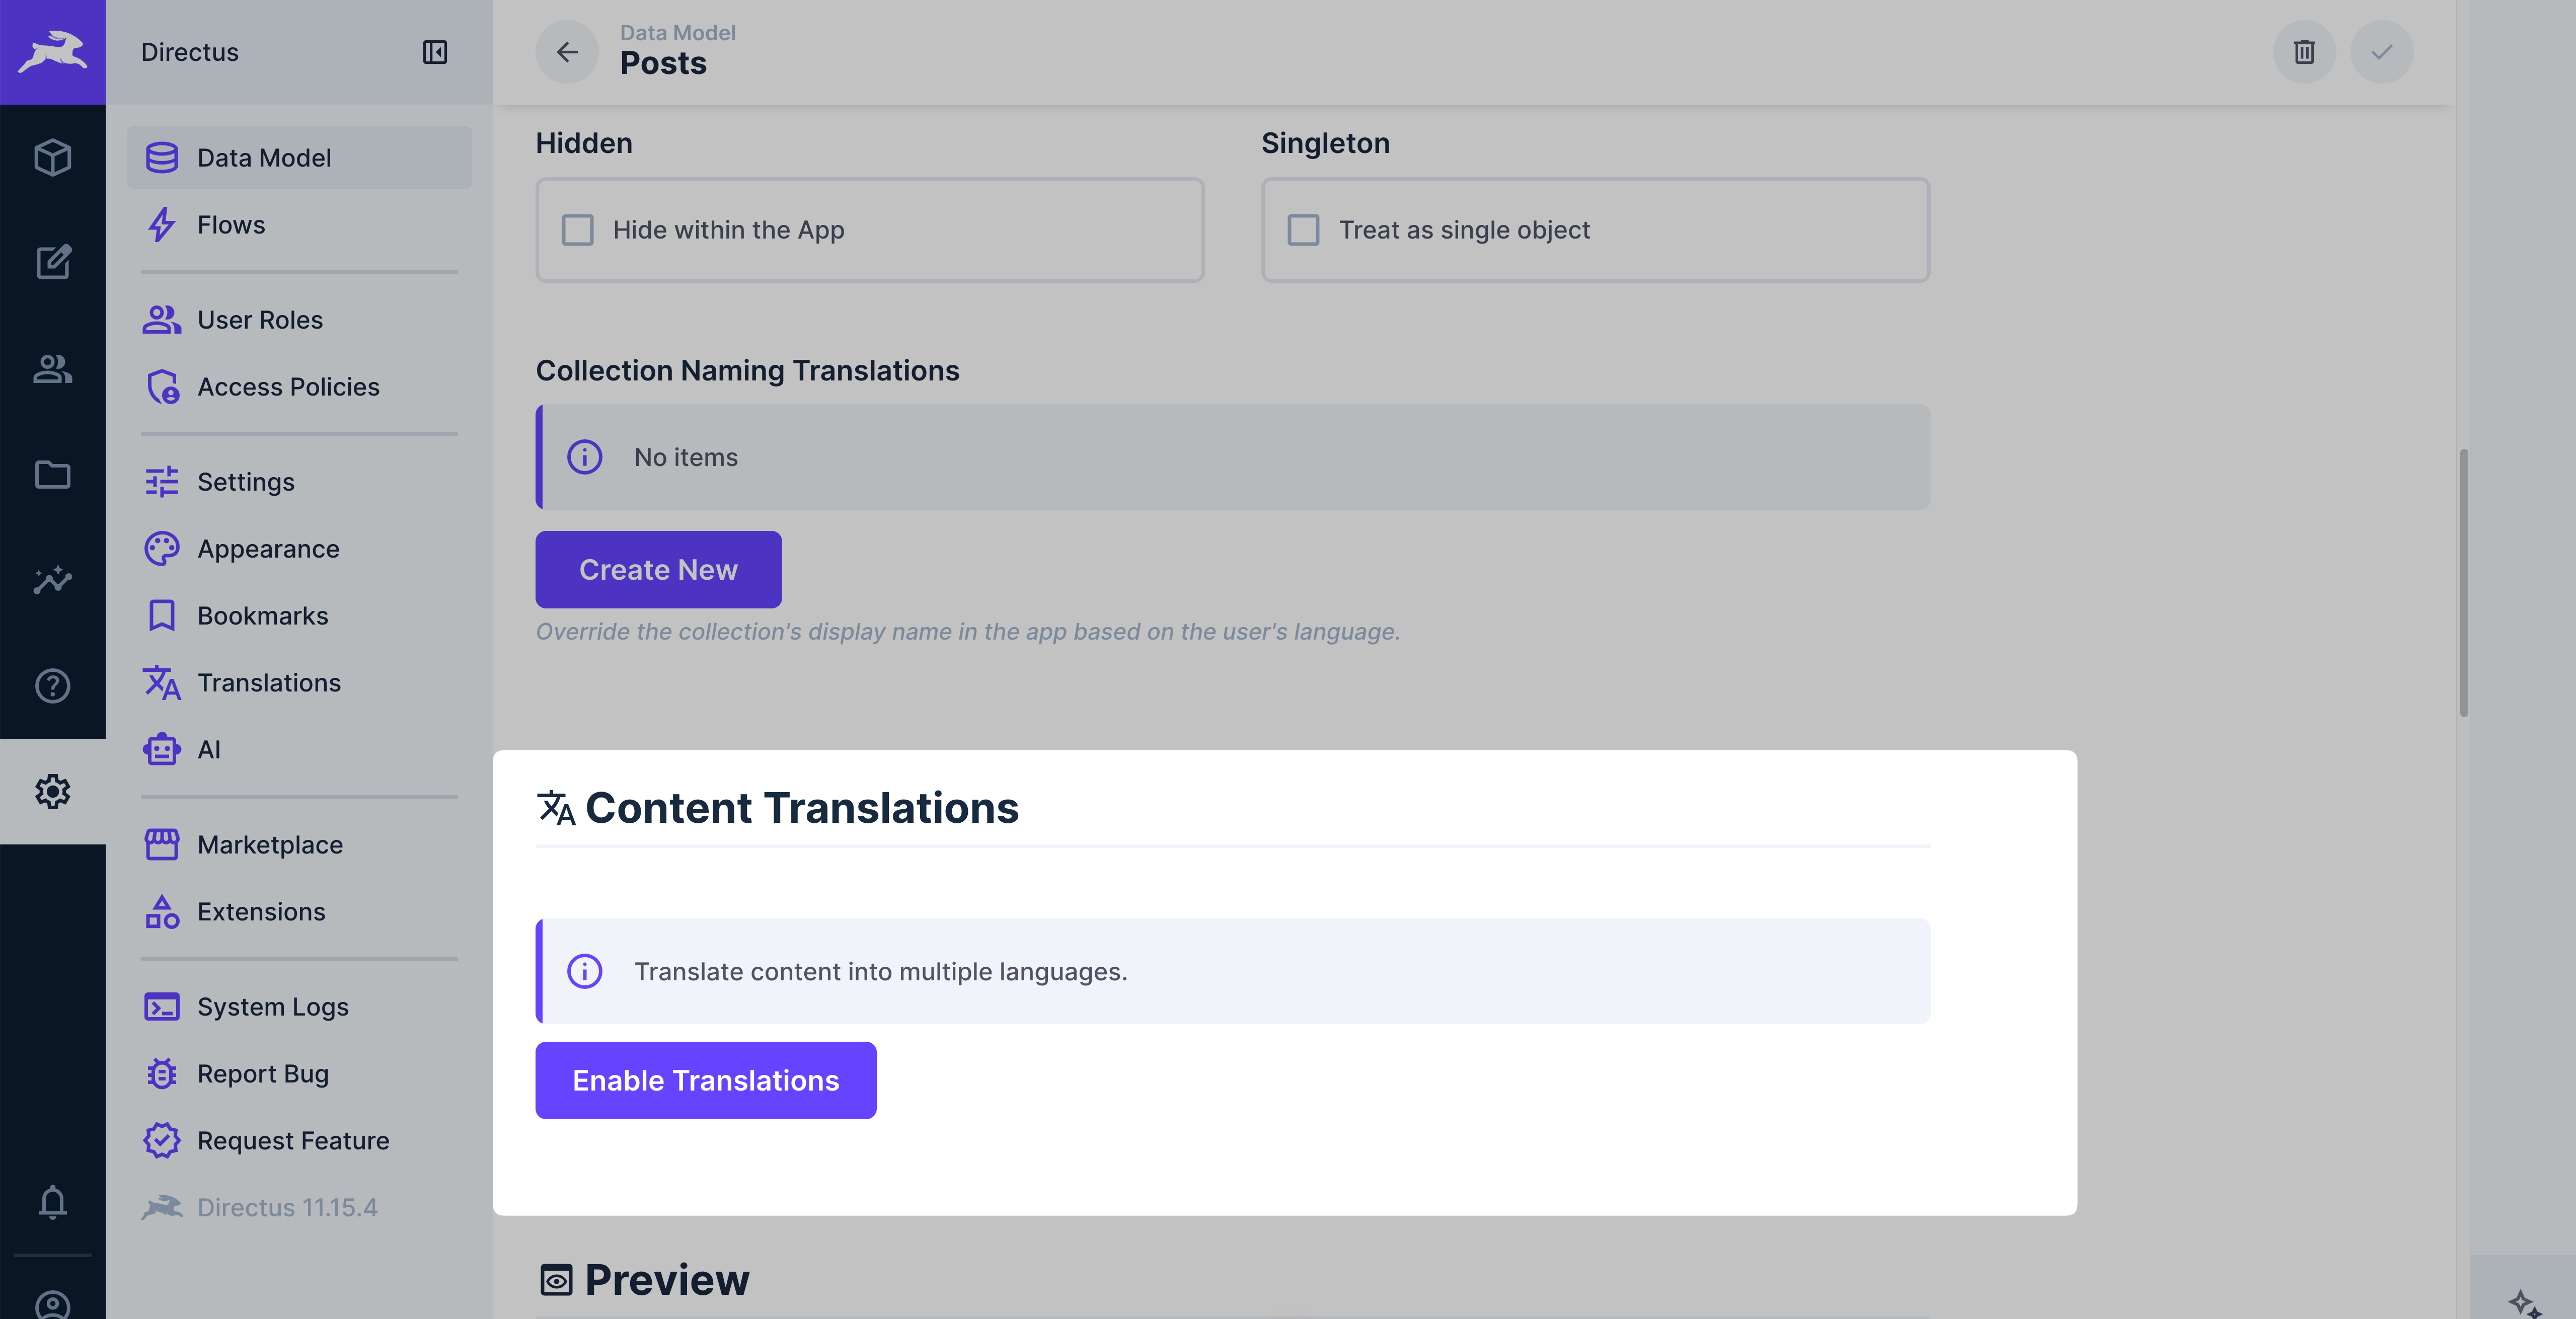Viewport: 2576px width, 1319px height.
Task: Check Treat as single object
Action: [1303, 230]
